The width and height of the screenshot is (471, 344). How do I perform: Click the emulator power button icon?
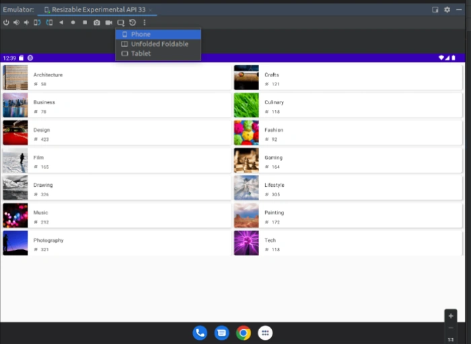[6, 22]
